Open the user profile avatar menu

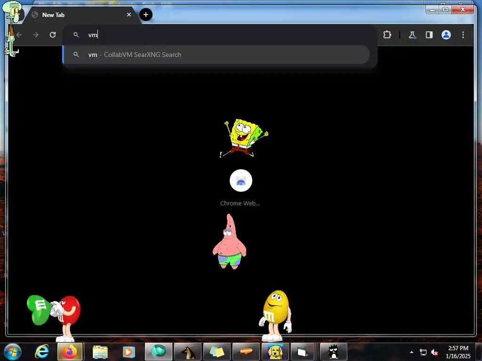446,35
